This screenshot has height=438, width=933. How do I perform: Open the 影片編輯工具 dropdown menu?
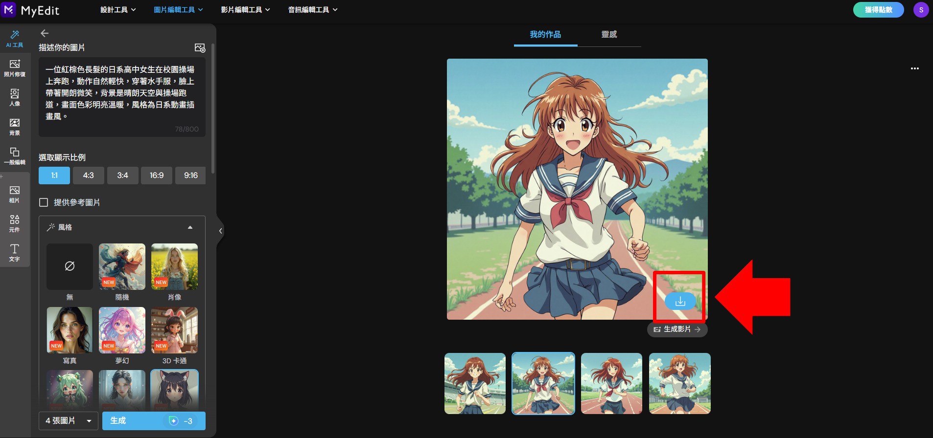point(245,10)
